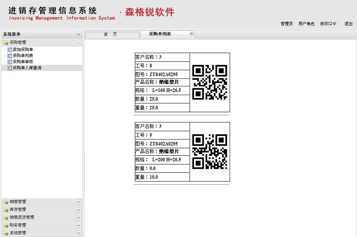Click the 退出 logout link
This screenshot has width=357, height=237.
(348, 24)
